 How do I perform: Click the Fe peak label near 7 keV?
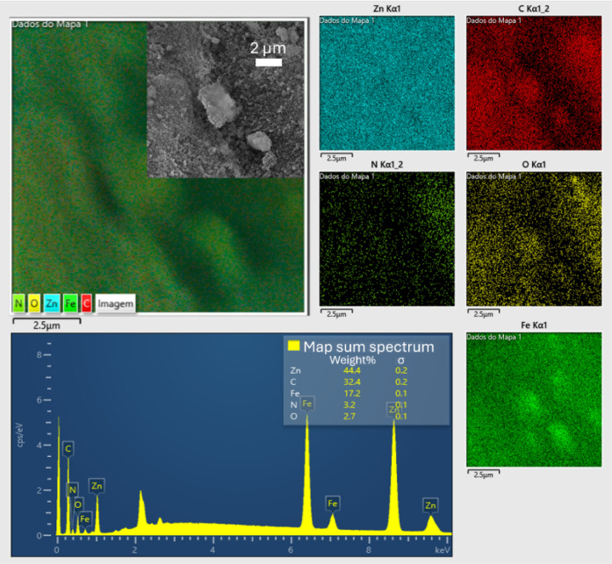[333, 503]
